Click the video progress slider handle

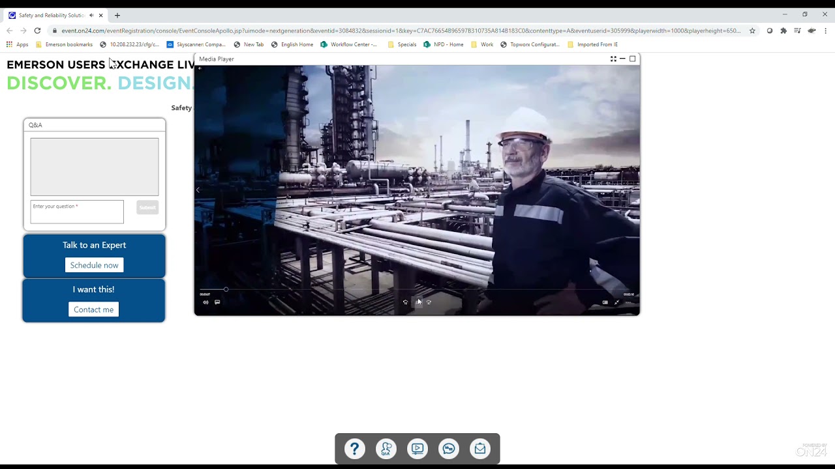tap(226, 289)
